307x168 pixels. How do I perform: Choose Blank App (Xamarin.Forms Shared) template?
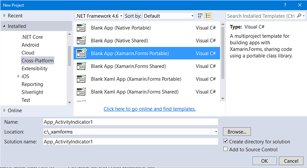(147, 66)
